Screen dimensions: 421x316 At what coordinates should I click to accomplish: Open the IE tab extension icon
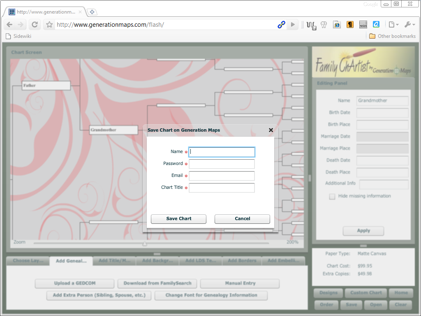337,25
